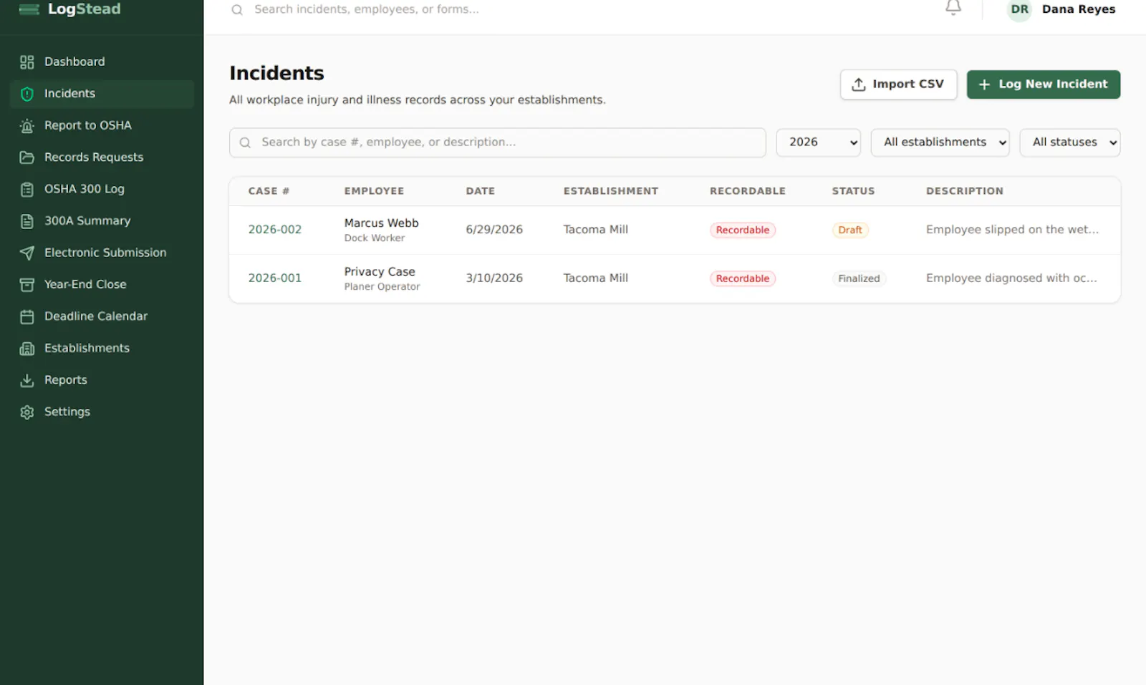
Task: Click the Reports download icon
Action: pyautogui.click(x=27, y=380)
